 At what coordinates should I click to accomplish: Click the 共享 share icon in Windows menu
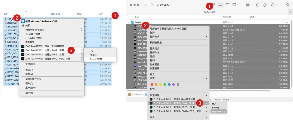[23, 25]
